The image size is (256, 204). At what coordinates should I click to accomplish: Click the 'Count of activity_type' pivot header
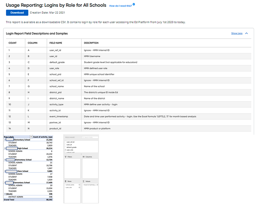pos(43,137)
